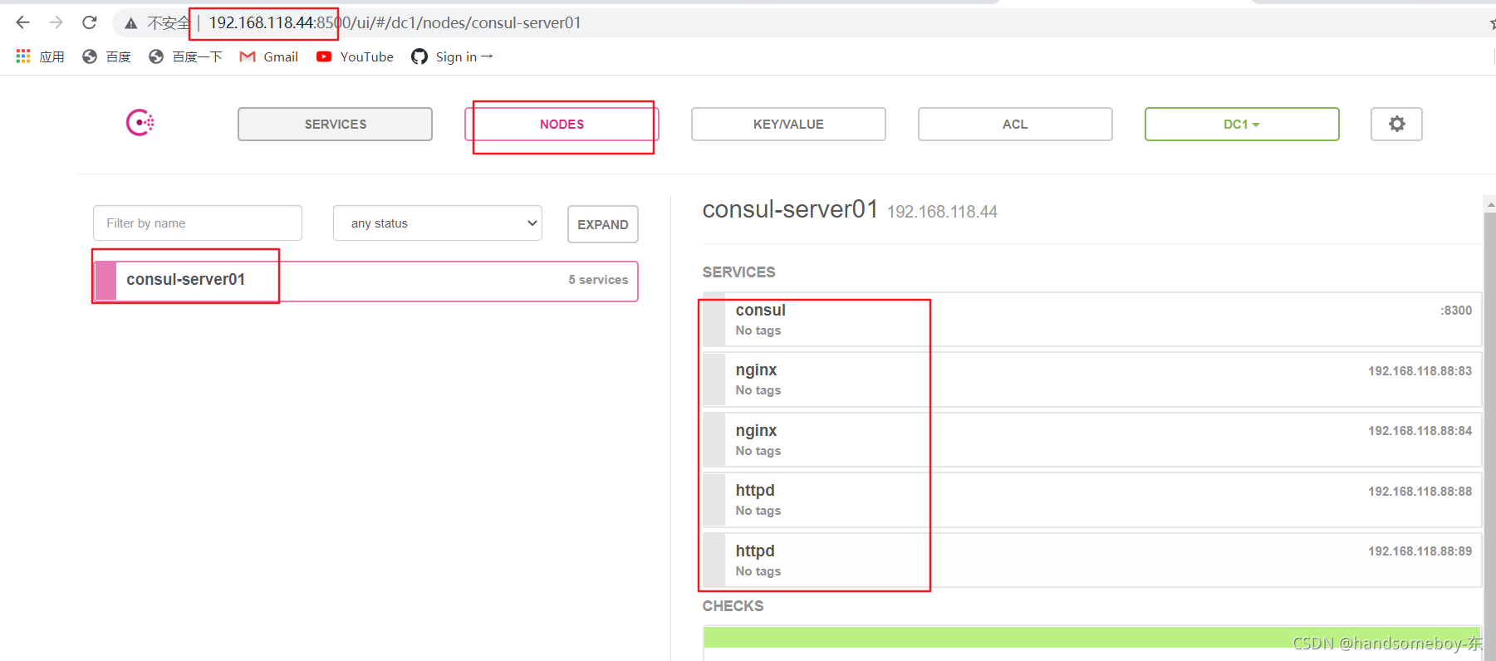Viewport: 1496px width, 661px height.
Task: Expand the DC1 datacenter dropdown
Action: point(1242,124)
